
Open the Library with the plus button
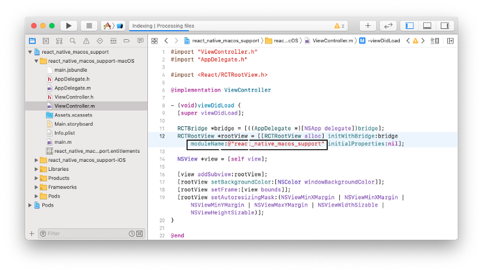coord(368,26)
